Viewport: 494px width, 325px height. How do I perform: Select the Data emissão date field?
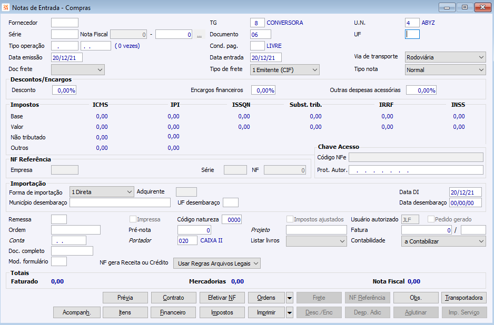pos(66,57)
